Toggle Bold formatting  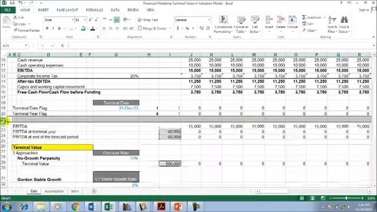(x=47, y=28)
